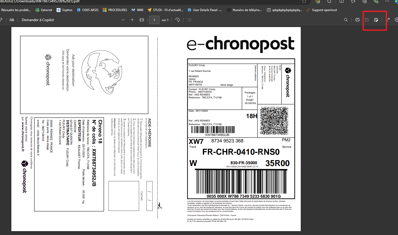Click the PDF address in URL bar

[40, 1]
